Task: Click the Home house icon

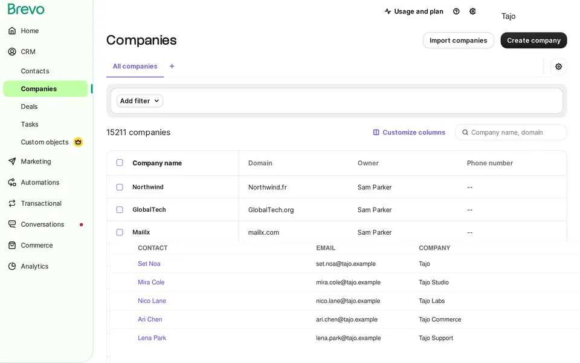Action: [12, 31]
